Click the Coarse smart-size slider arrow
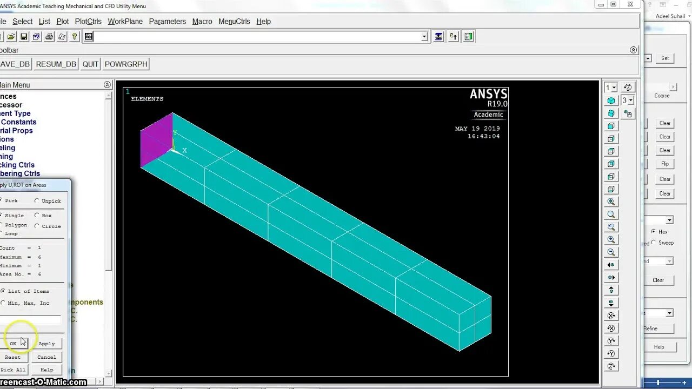Viewport: 692px width, 389px height. (673, 87)
